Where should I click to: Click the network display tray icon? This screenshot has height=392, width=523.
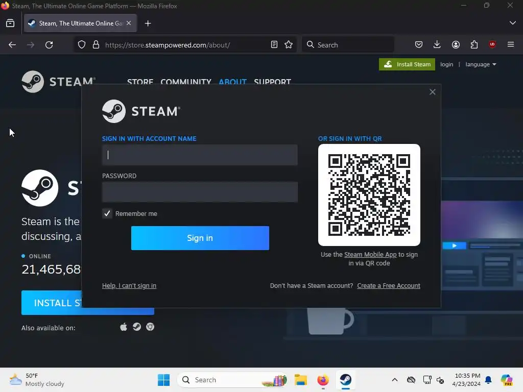coord(427,380)
